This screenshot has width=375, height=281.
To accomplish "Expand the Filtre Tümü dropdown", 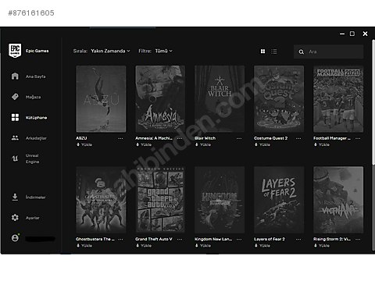I will (164, 51).
